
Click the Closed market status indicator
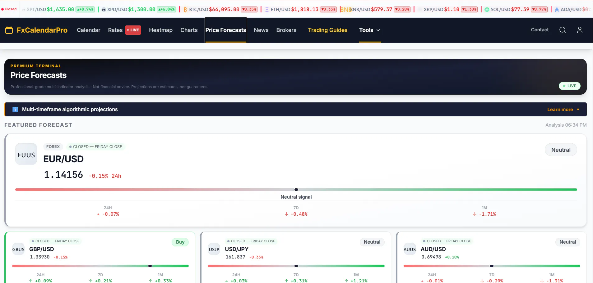pos(9,9)
